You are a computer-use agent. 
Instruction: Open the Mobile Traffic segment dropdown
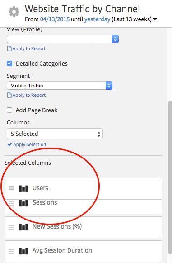click(60, 86)
